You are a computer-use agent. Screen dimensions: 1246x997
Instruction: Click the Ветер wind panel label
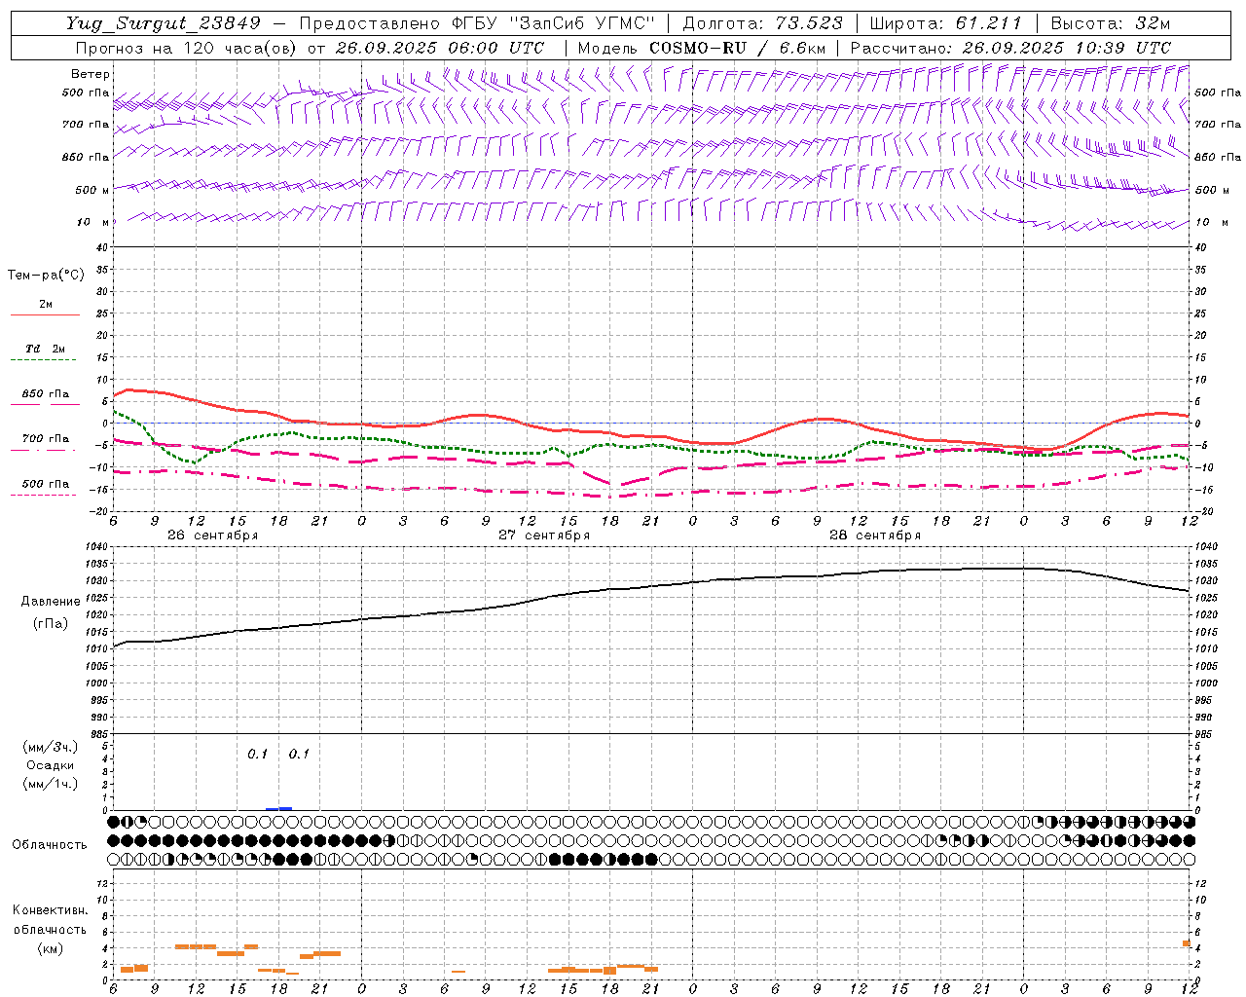click(90, 74)
